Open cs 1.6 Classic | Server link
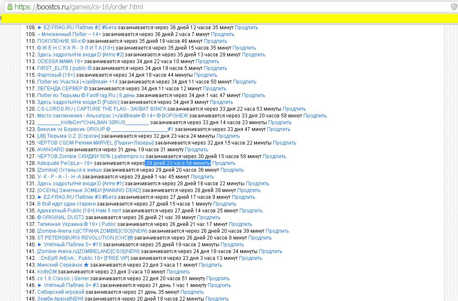The height and width of the screenshot is (301, 458). pyautogui.click(x=63, y=278)
